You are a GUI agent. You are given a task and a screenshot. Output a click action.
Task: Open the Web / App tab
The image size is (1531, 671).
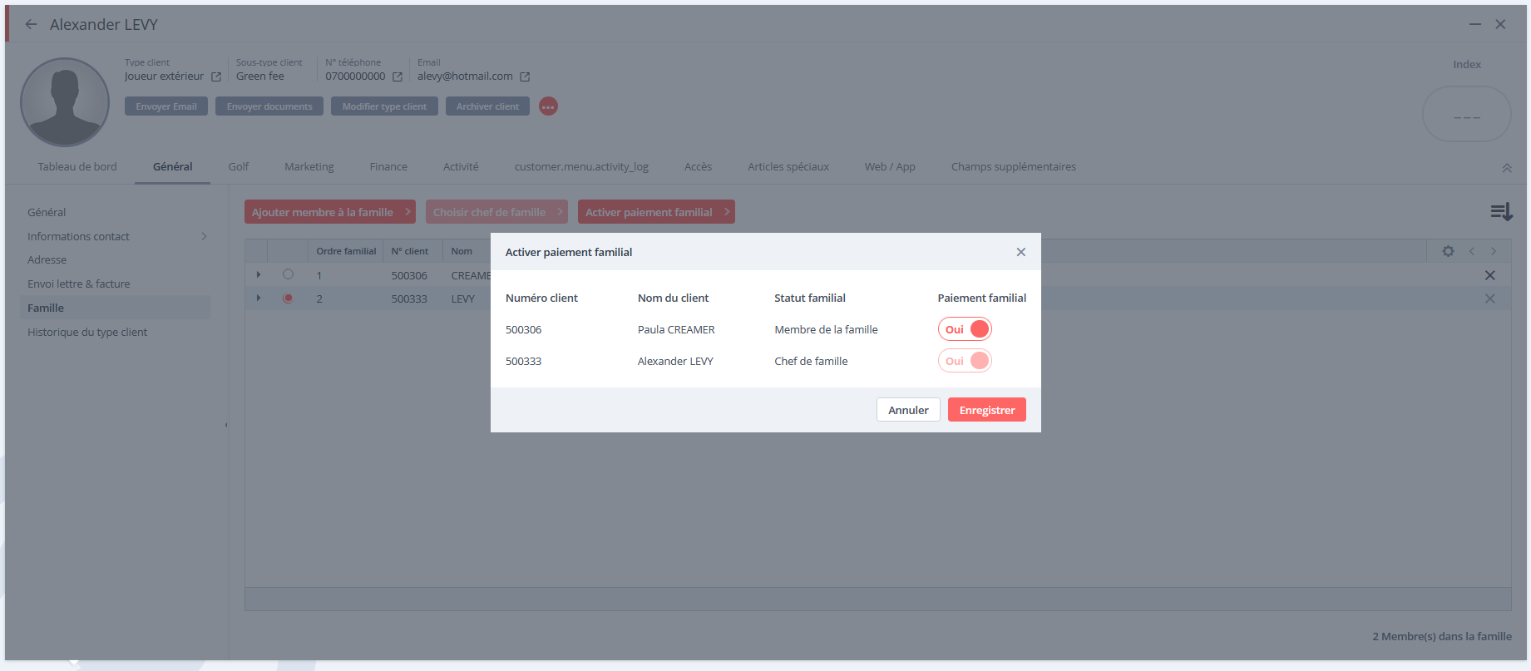[890, 167]
